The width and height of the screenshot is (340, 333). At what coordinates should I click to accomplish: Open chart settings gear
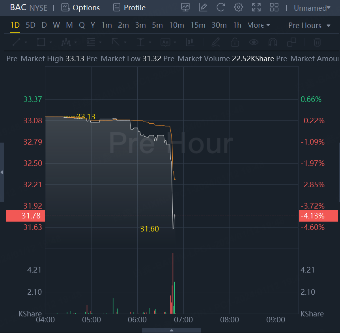click(x=238, y=7)
